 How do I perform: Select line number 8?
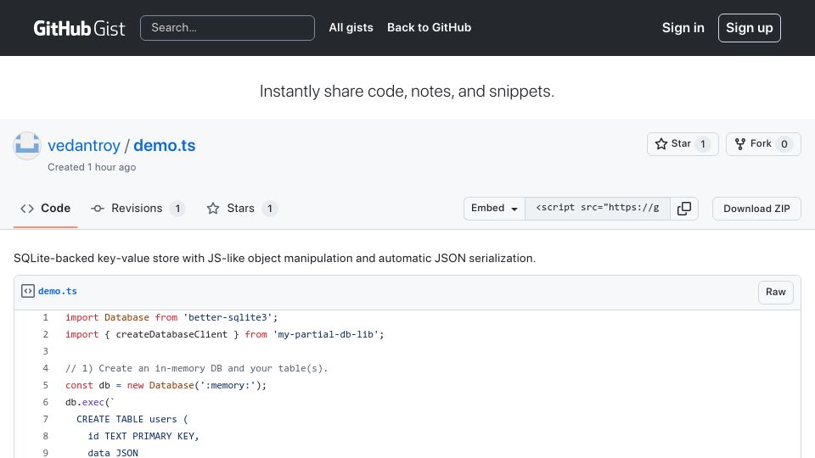pos(45,436)
